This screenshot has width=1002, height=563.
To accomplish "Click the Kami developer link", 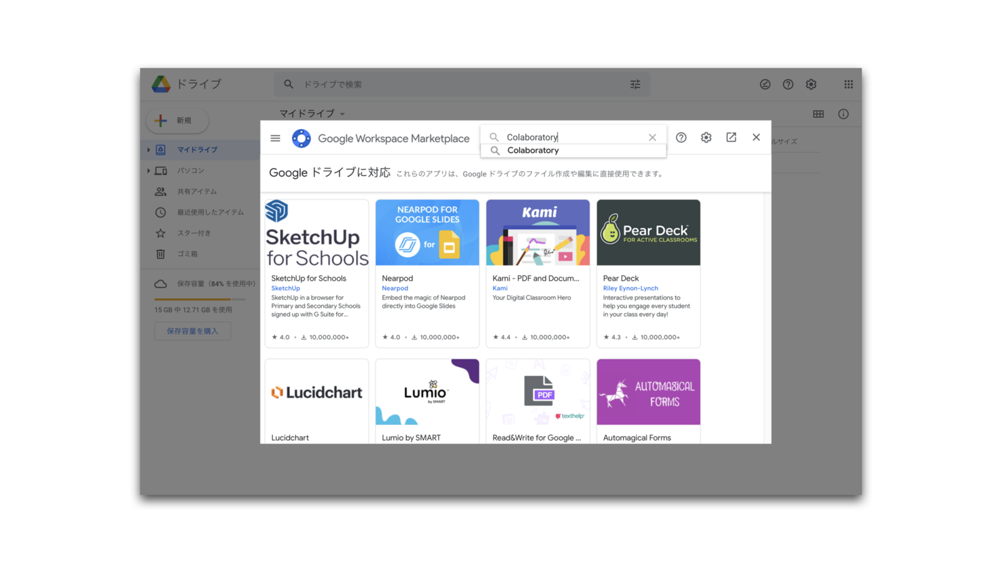I will [500, 288].
